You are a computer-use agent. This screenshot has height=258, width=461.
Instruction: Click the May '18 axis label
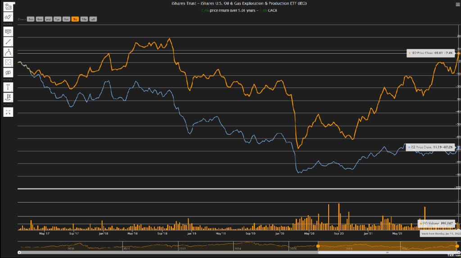[132, 234]
